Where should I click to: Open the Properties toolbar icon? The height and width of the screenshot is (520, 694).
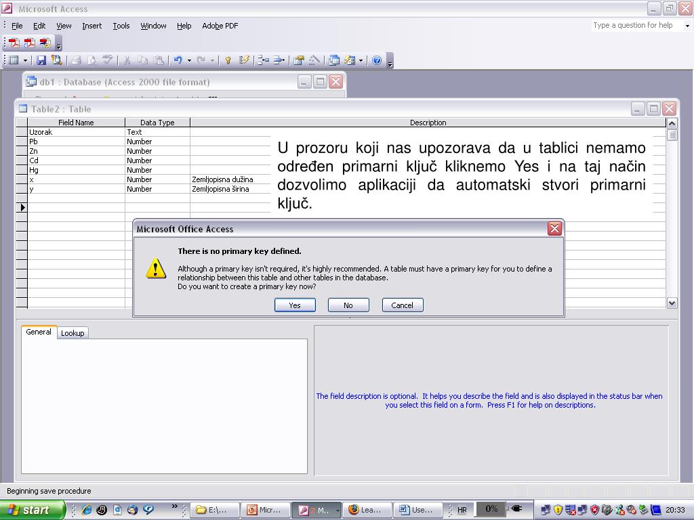(x=299, y=60)
